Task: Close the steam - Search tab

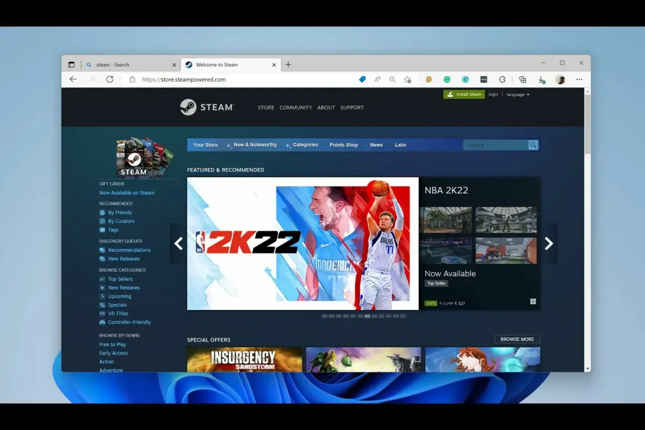Action: pos(174,65)
